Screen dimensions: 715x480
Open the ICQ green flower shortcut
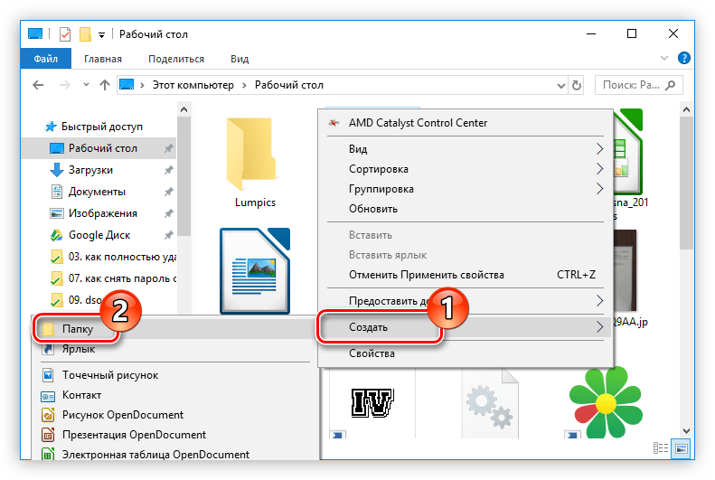(x=606, y=402)
